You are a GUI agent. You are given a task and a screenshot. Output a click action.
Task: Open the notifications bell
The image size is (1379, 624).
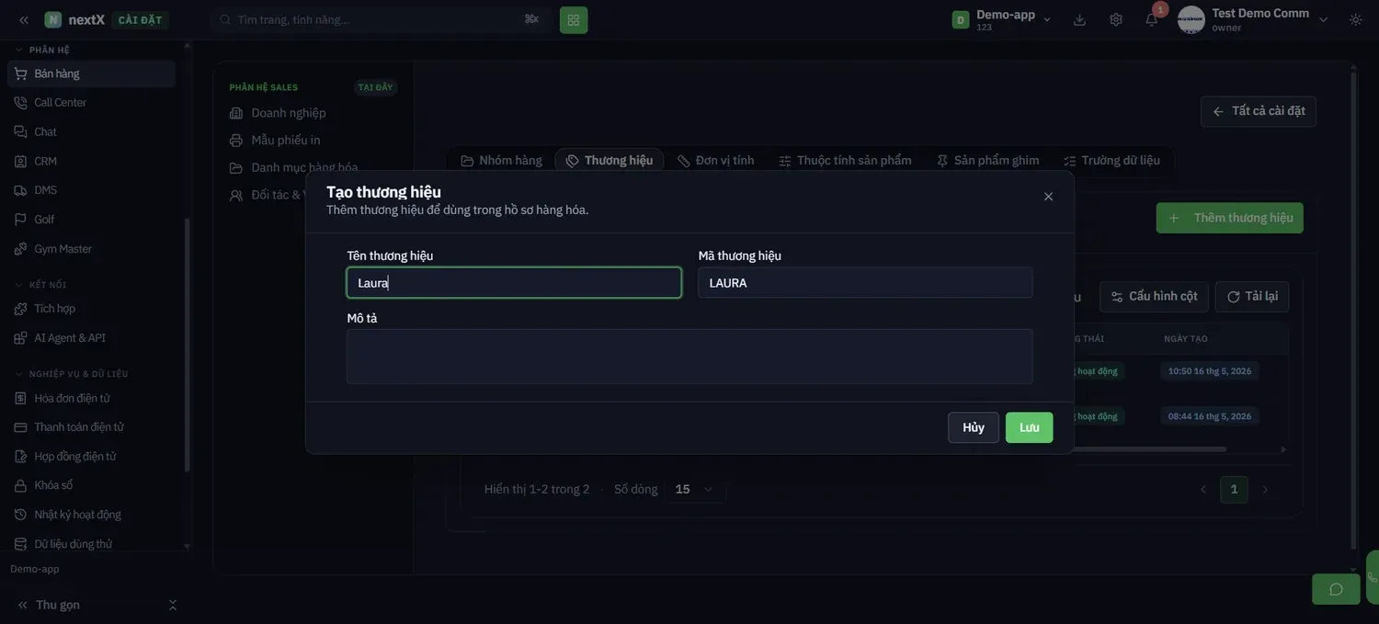1151,19
